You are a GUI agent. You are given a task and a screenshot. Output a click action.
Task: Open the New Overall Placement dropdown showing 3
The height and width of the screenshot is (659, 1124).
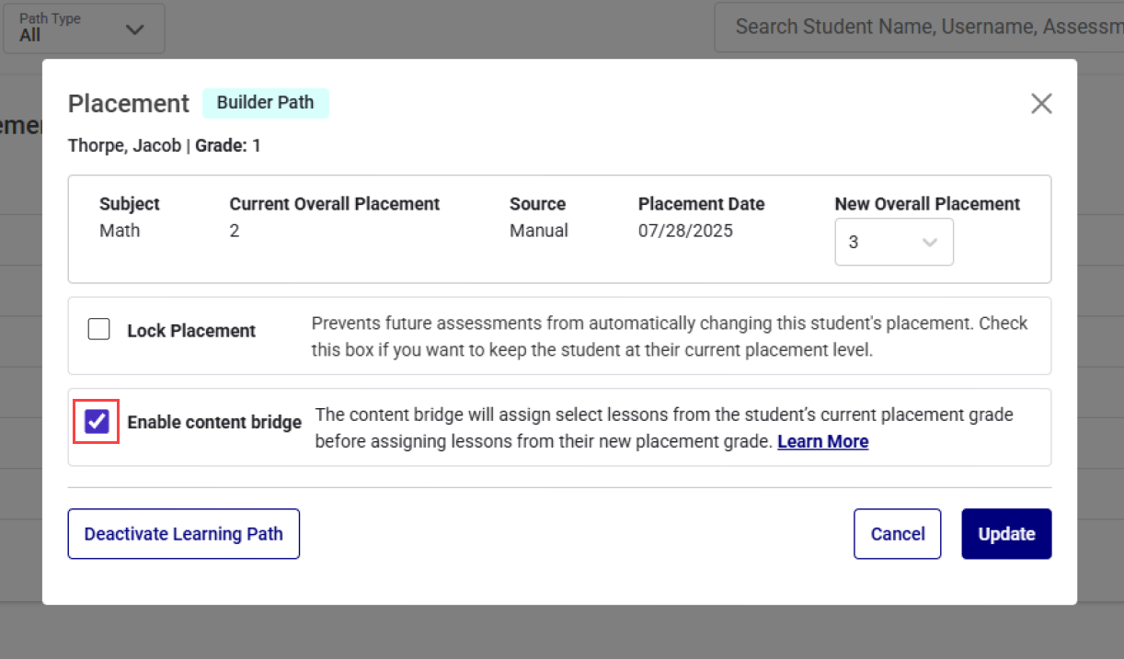[x=893, y=243]
